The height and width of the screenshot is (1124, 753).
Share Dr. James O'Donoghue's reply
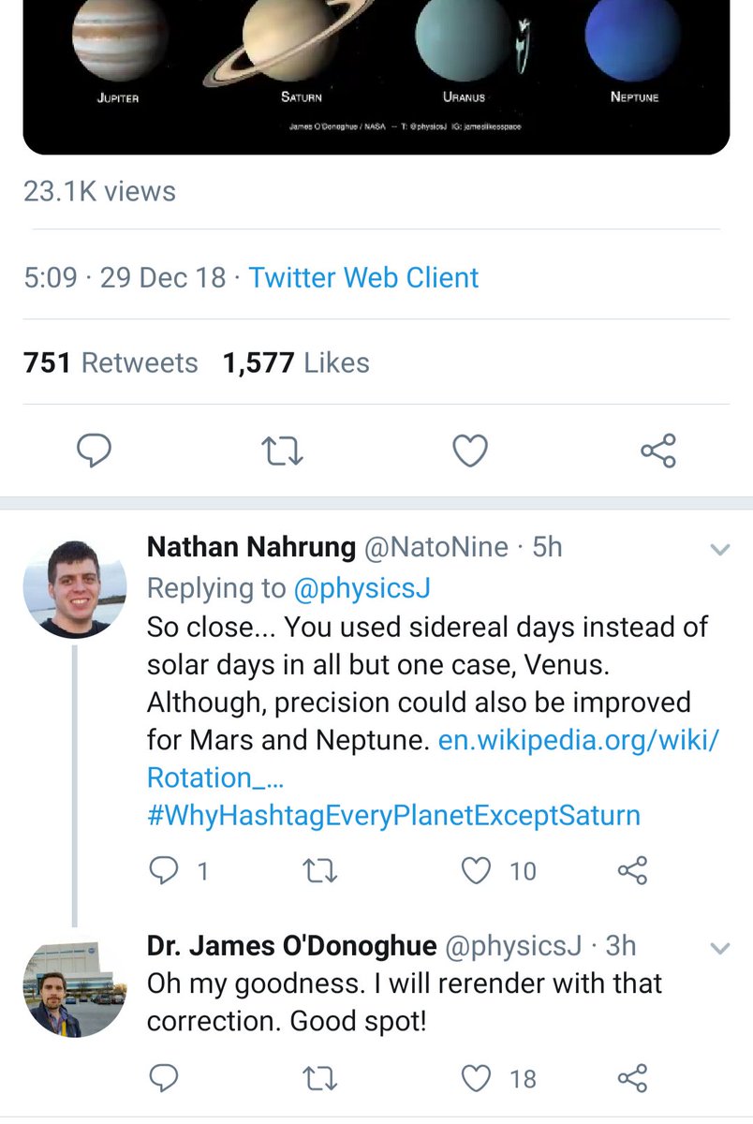[x=633, y=1078]
